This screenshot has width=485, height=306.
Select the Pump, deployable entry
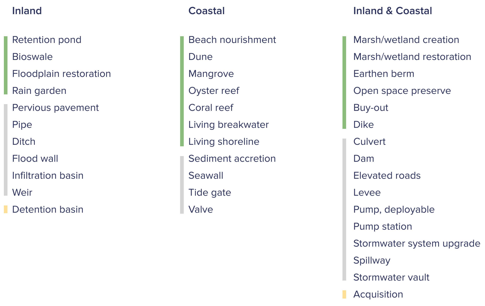(x=394, y=210)
